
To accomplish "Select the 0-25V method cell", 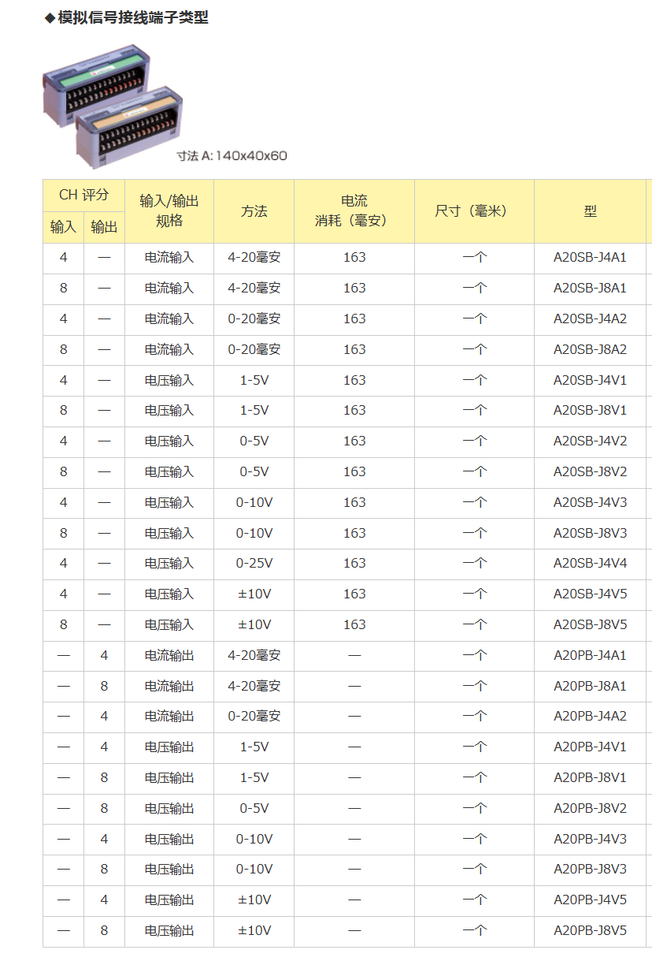I will coord(254,564).
